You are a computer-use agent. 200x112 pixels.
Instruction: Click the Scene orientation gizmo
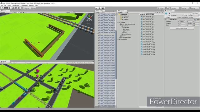(x=89, y=18)
